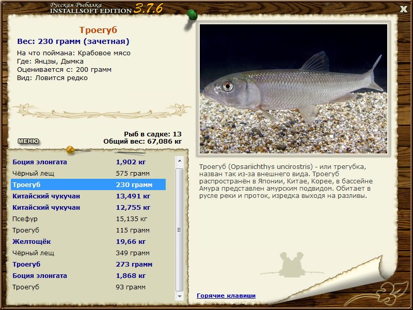Screen dimensions: 413x310
Task: Select the Боция элонгата 1,868 кг row
Action: click(x=88, y=275)
